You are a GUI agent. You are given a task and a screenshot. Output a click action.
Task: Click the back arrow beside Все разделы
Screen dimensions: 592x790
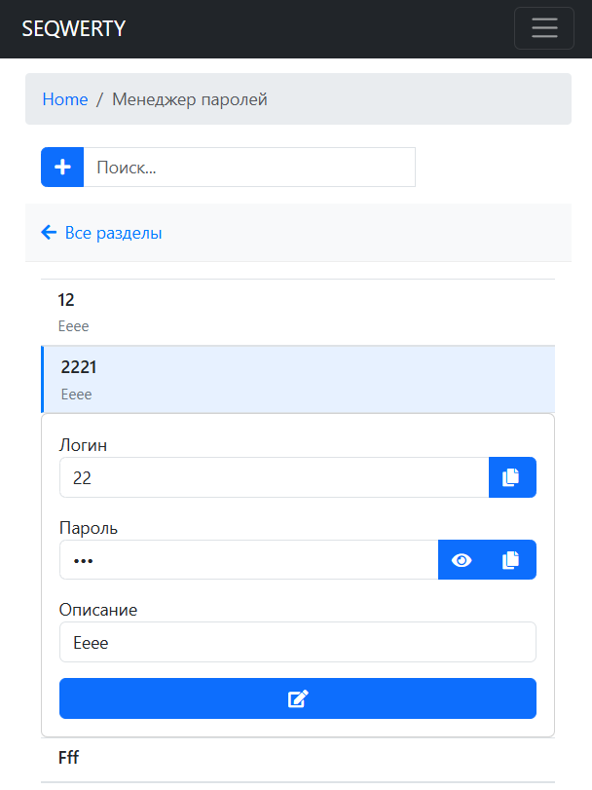(x=49, y=233)
